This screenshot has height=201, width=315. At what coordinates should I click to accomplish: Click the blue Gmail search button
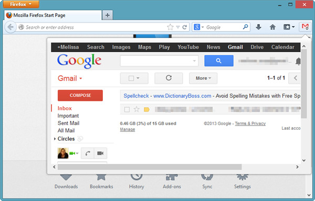219,61
